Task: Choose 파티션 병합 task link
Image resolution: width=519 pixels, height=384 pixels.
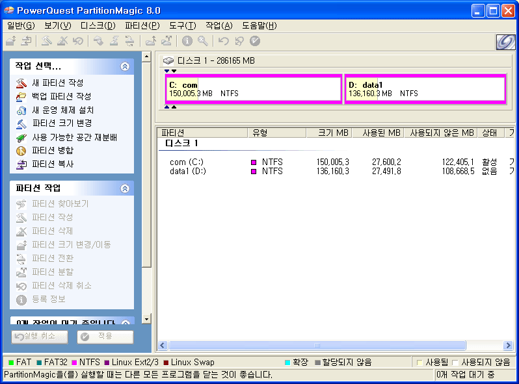Action: (53, 151)
